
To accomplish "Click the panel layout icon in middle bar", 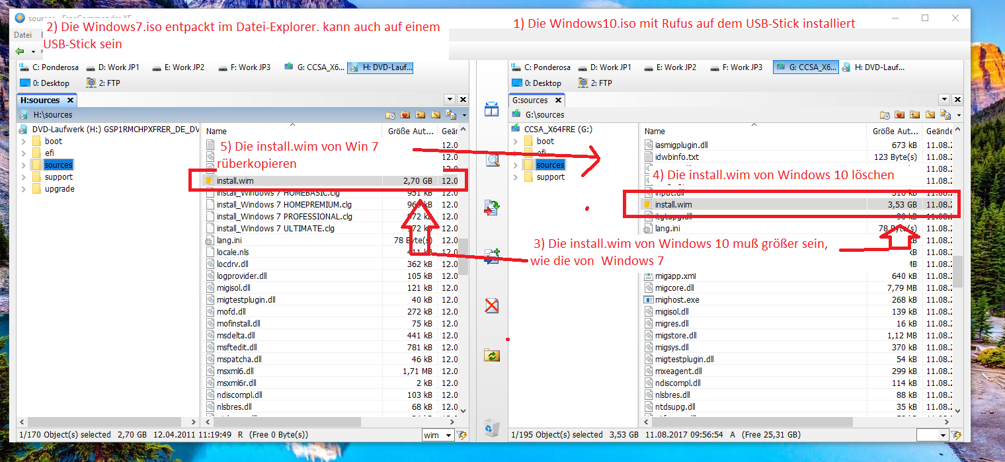I will coord(492,109).
